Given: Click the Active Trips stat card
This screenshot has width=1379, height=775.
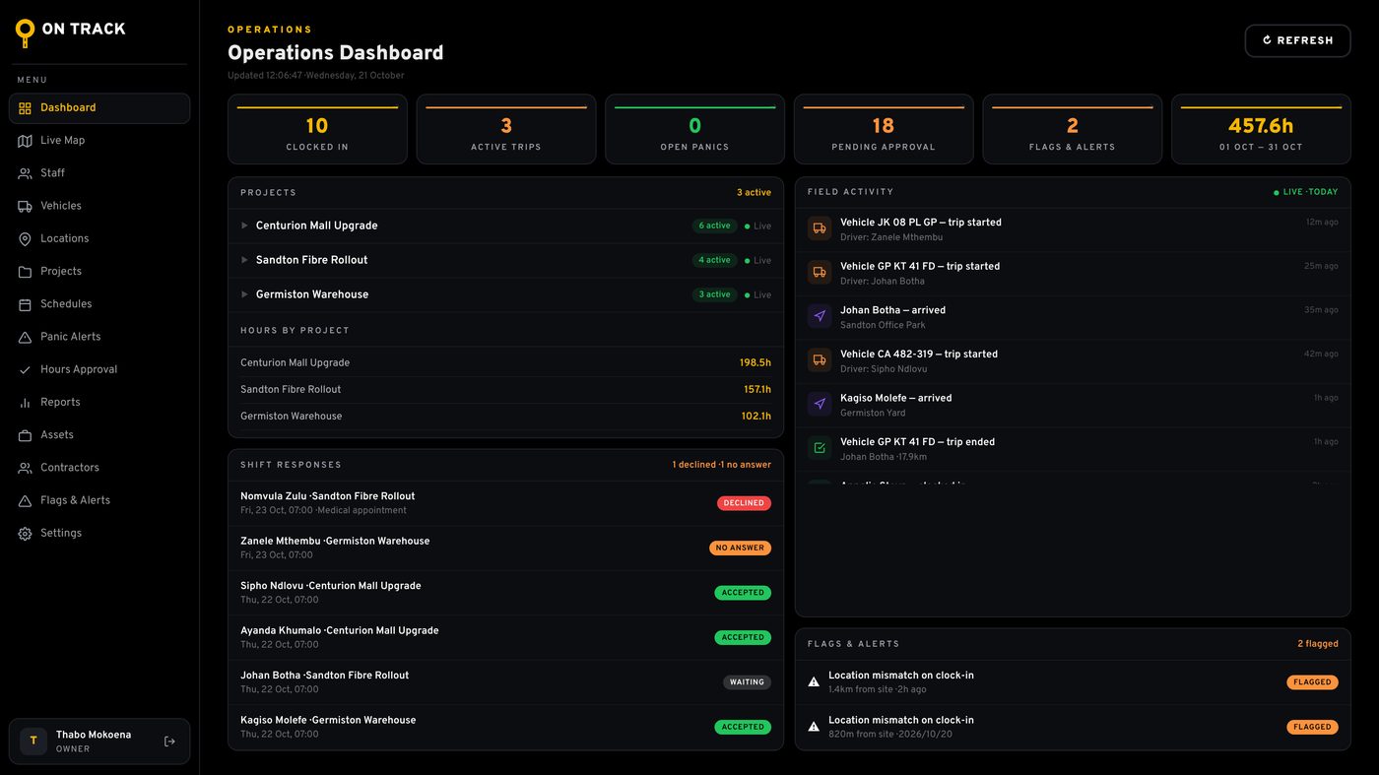Looking at the screenshot, I should point(506,129).
